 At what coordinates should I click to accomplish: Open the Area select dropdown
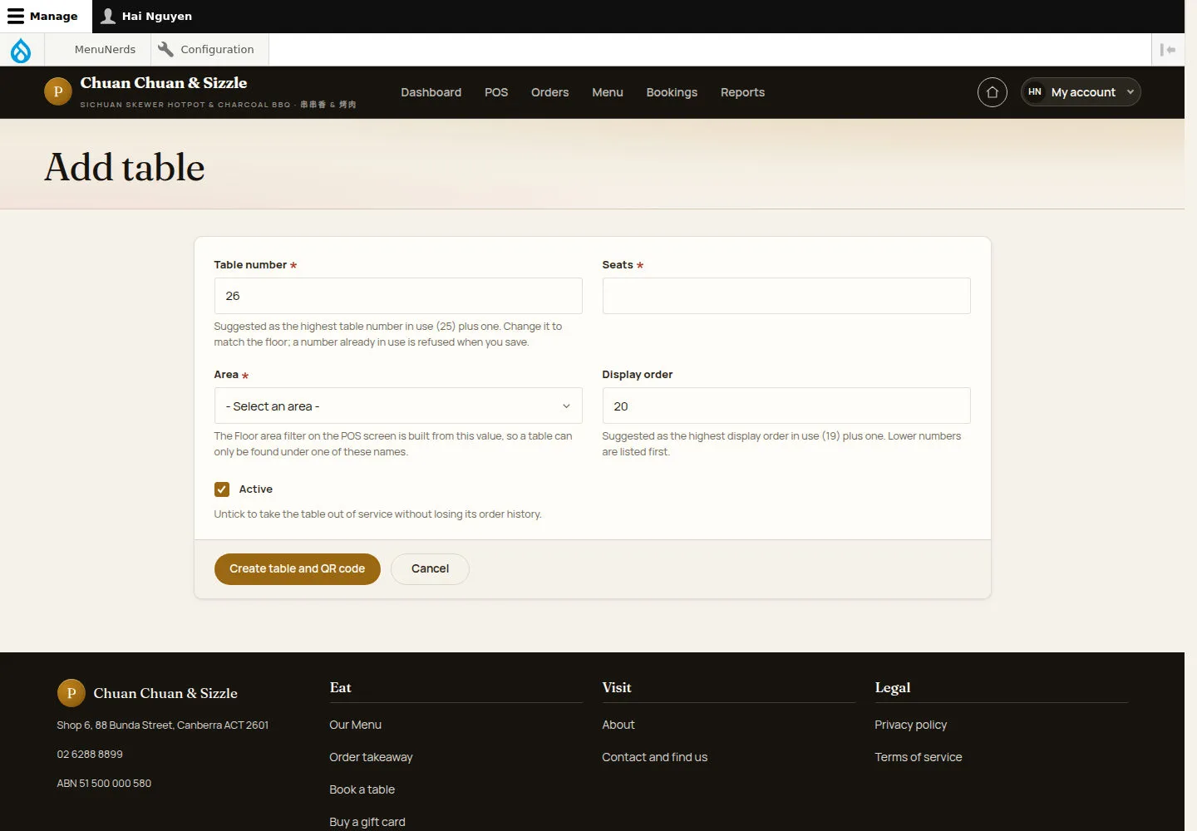(398, 406)
